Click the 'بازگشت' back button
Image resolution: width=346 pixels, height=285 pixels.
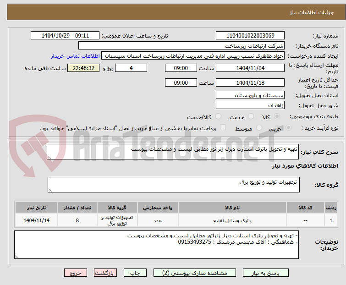tap(105, 273)
